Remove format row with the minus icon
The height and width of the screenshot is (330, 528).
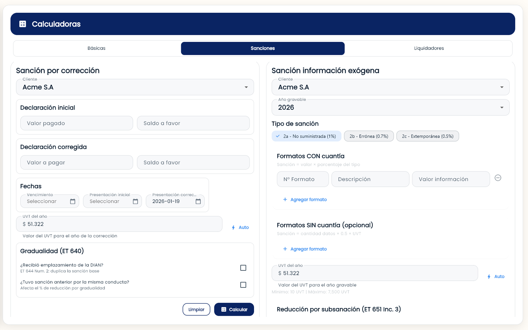(x=498, y=178)
